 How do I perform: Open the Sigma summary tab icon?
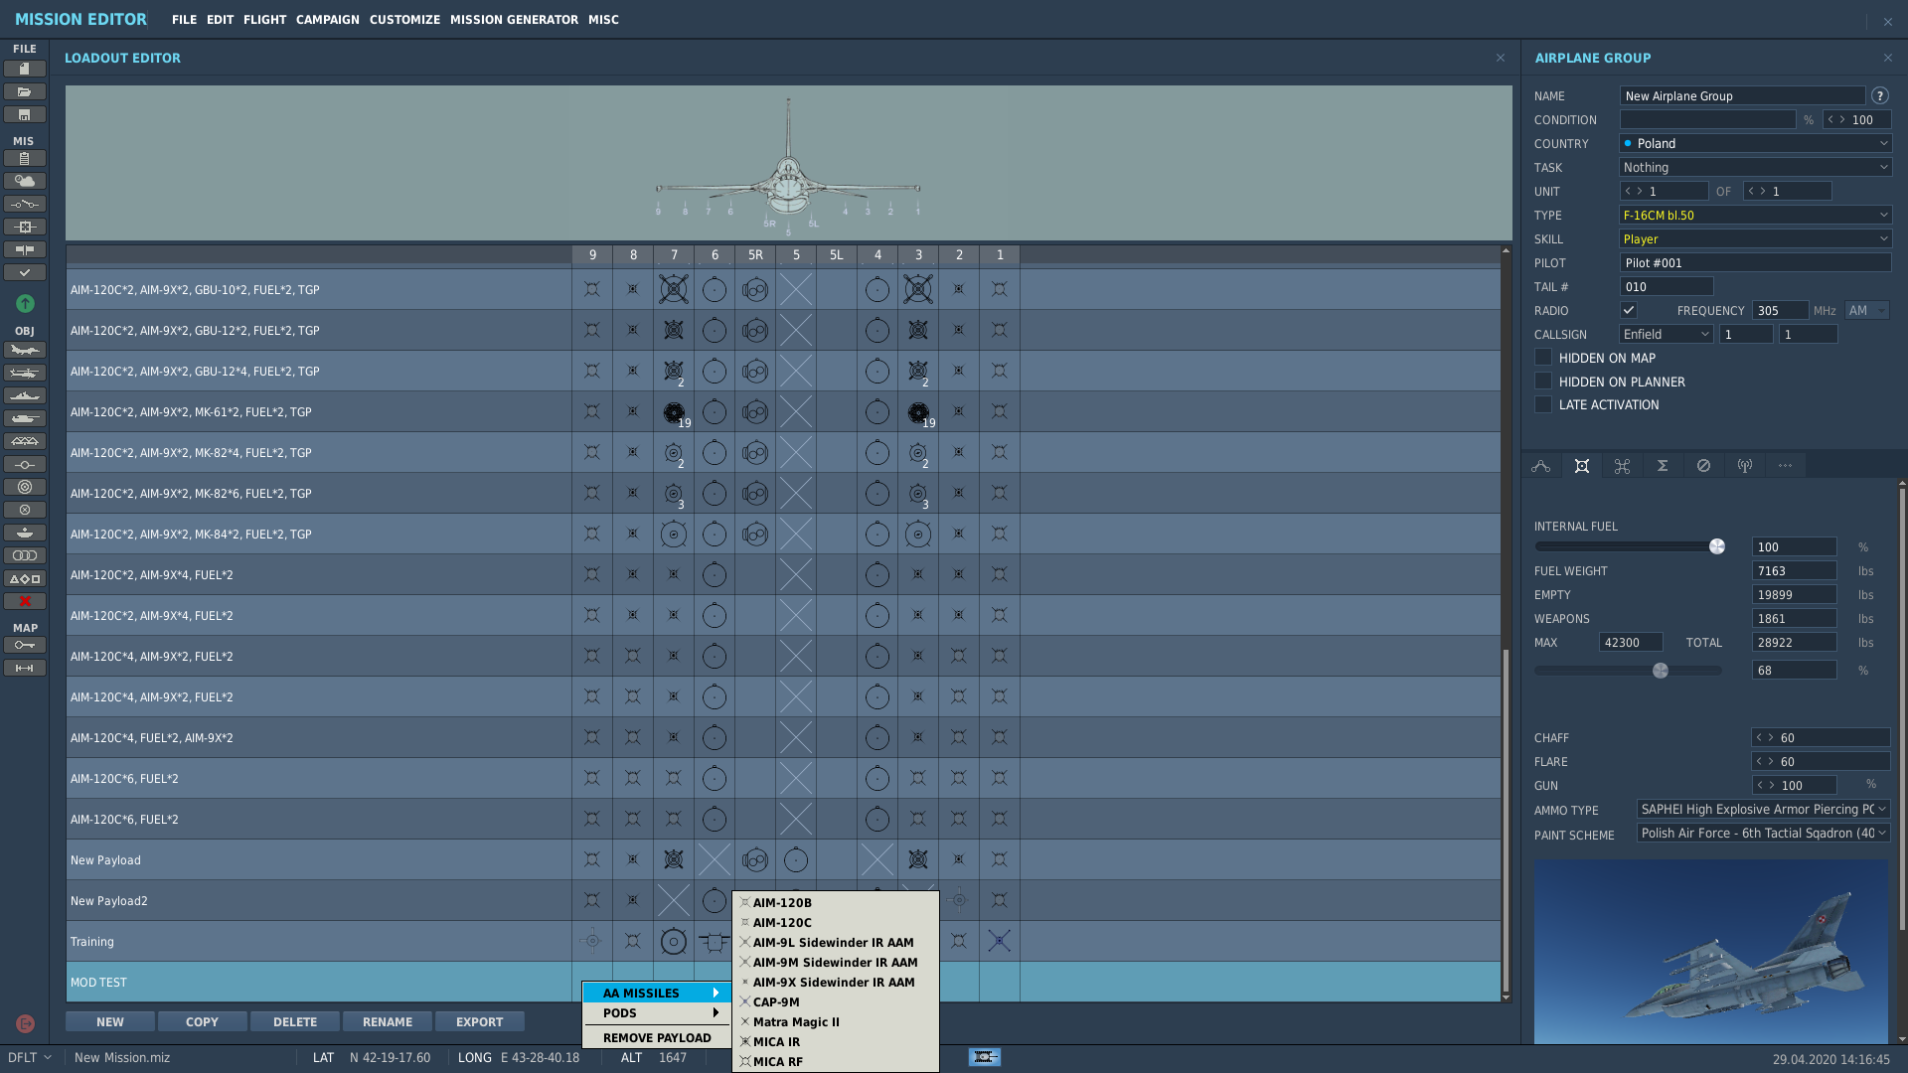pyautogui.click(x=1663, y=466)
